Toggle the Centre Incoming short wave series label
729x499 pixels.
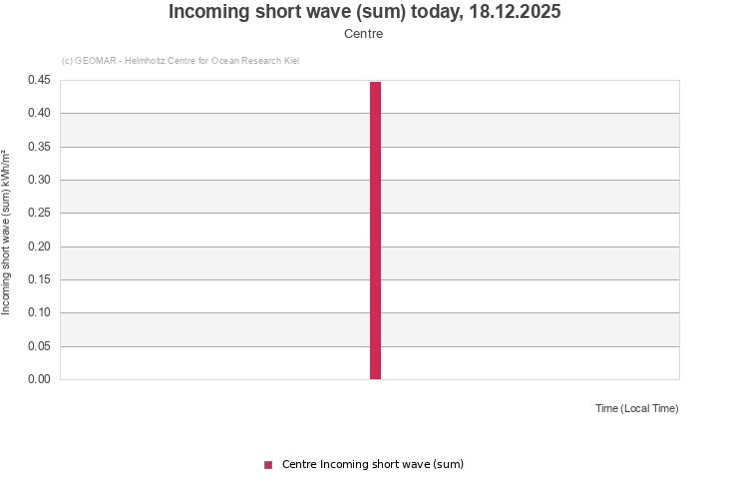pos(372,464)
